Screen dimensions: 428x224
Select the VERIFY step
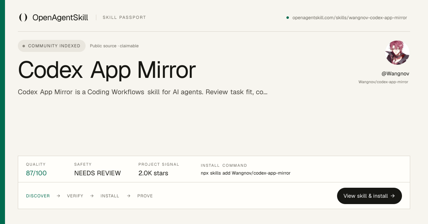pos(75,196)
